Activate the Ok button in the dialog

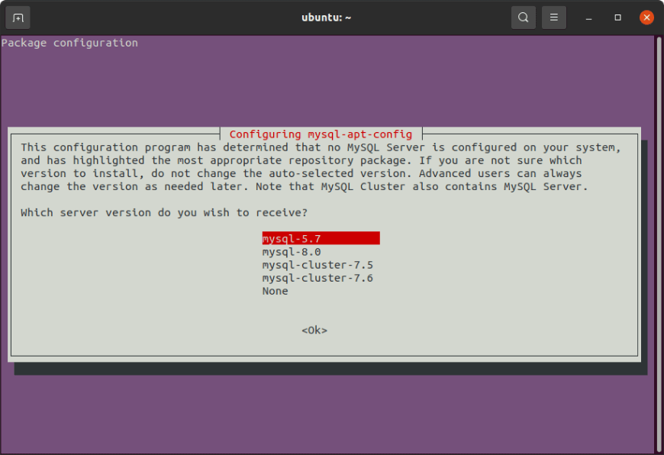pos(314,331)
